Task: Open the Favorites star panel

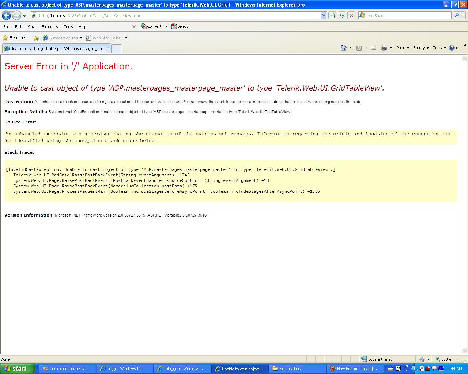Action: [15, 38]
